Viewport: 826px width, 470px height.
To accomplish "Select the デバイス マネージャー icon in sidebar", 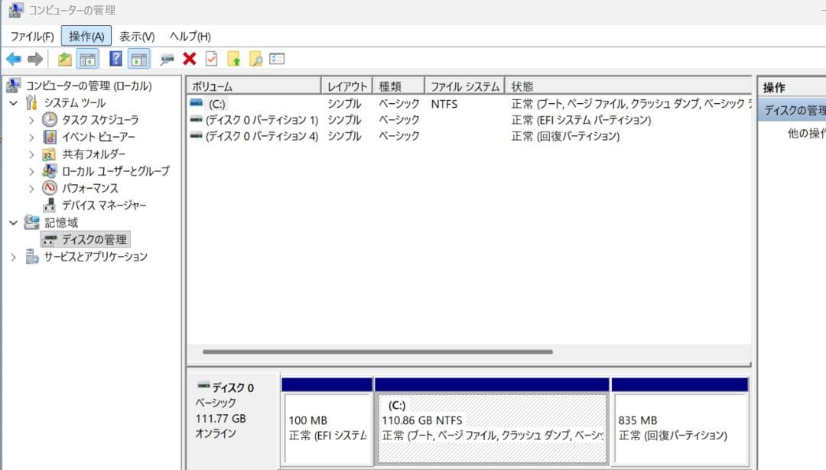I will pyautogui.click(x=48, y=205).
